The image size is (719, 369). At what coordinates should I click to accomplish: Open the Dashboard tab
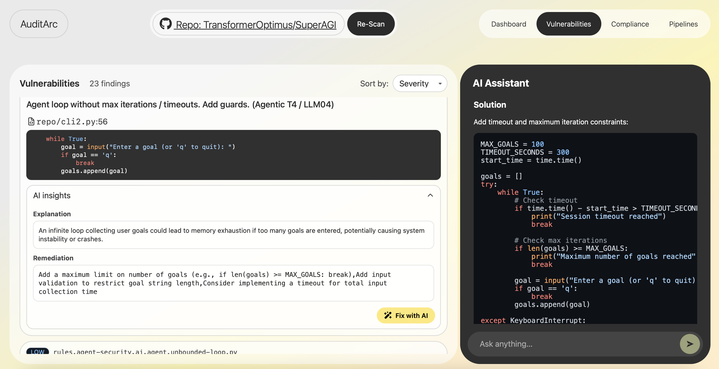pyautogui.click(x=508, y=24)
